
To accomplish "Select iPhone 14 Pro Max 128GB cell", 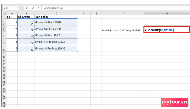I will click(x=56, y=42).
